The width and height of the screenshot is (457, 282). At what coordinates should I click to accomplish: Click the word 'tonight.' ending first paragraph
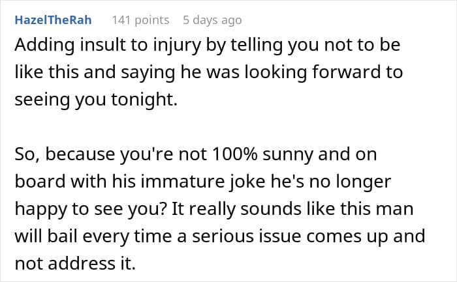tap(144, 100)
